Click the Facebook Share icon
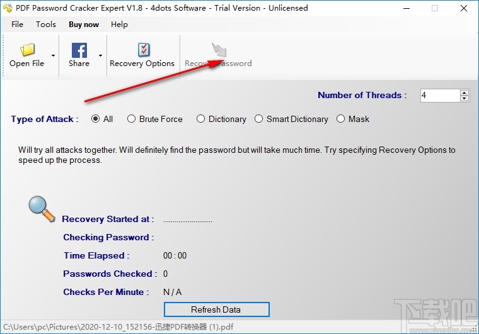479x334 pixels. (x=79, y=50)
